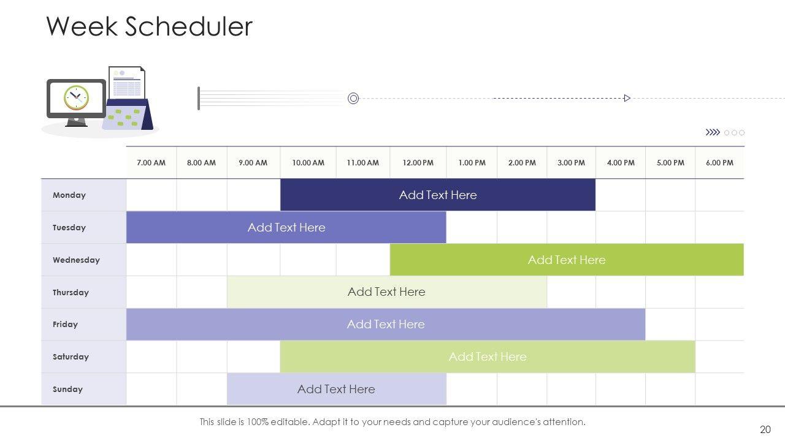Click the Sunday pale purple bar
Image resolution: width=785 pixels, height=441 pixels.
[x=336, y=389]
